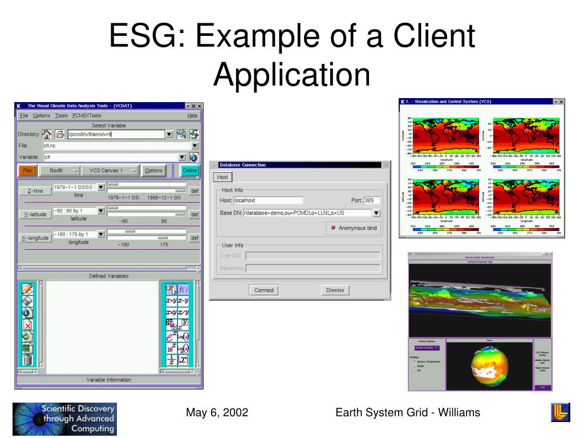Click the x/y division icon

pyautogui.click(x=183, y=313)
